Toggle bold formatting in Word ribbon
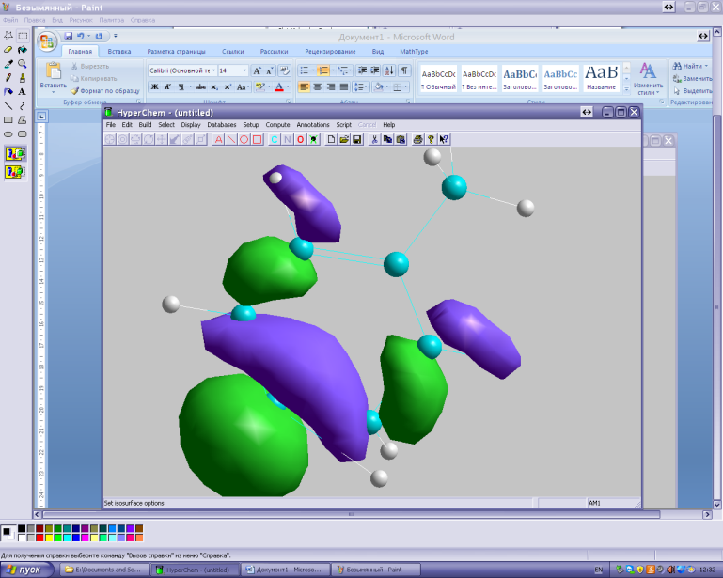 [x=153, y=86]
